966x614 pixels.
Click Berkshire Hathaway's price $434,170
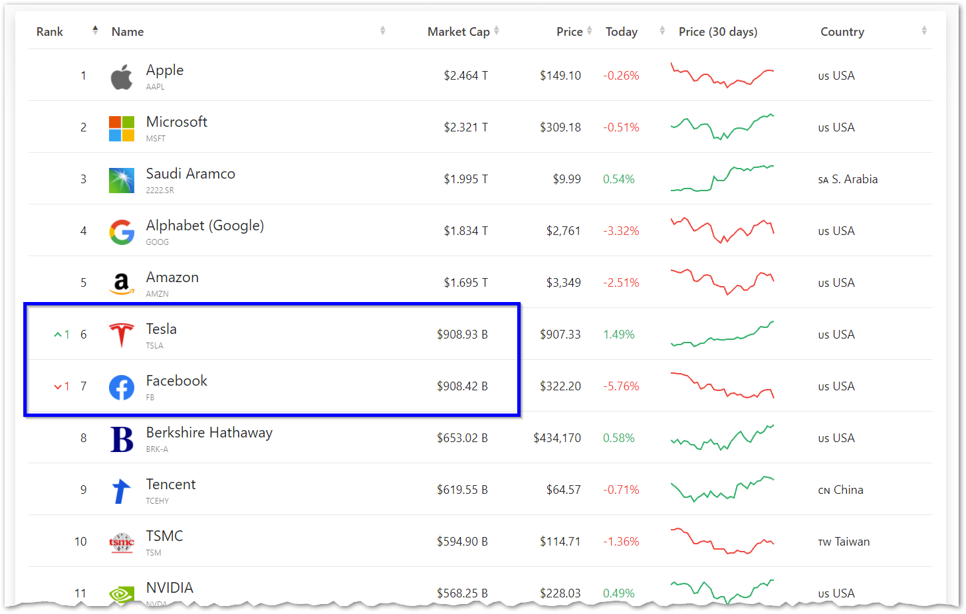click(x=557, y=438)
